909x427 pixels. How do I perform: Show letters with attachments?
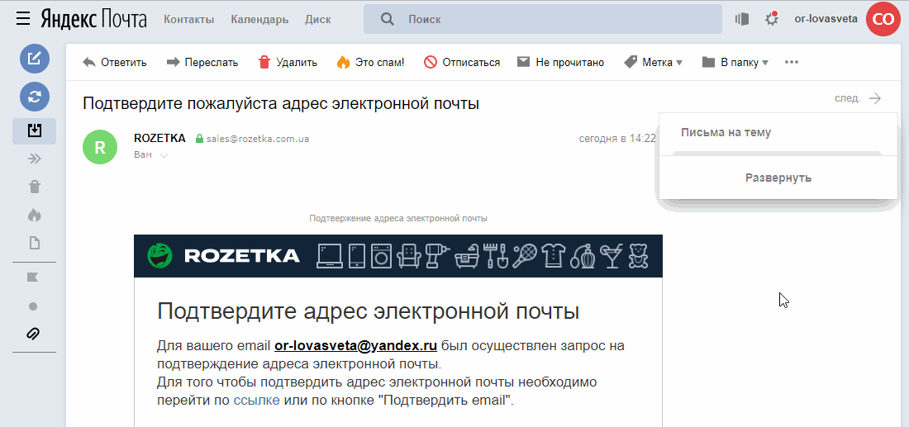pyautogui.click(x=33, y=333)
